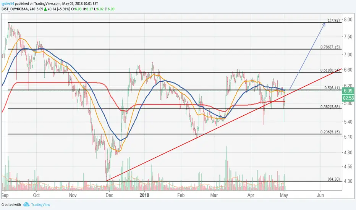356x210 pixels.
Task: Click the 0(4.30) Fibonacci level label
Action: pos(334,179)
